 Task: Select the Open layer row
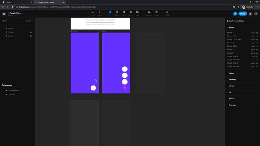point(17,28)
